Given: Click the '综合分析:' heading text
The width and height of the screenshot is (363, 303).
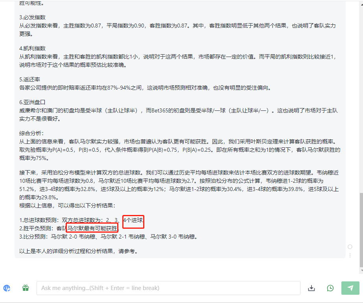Looking at the screenshot, I should point(31,133).
